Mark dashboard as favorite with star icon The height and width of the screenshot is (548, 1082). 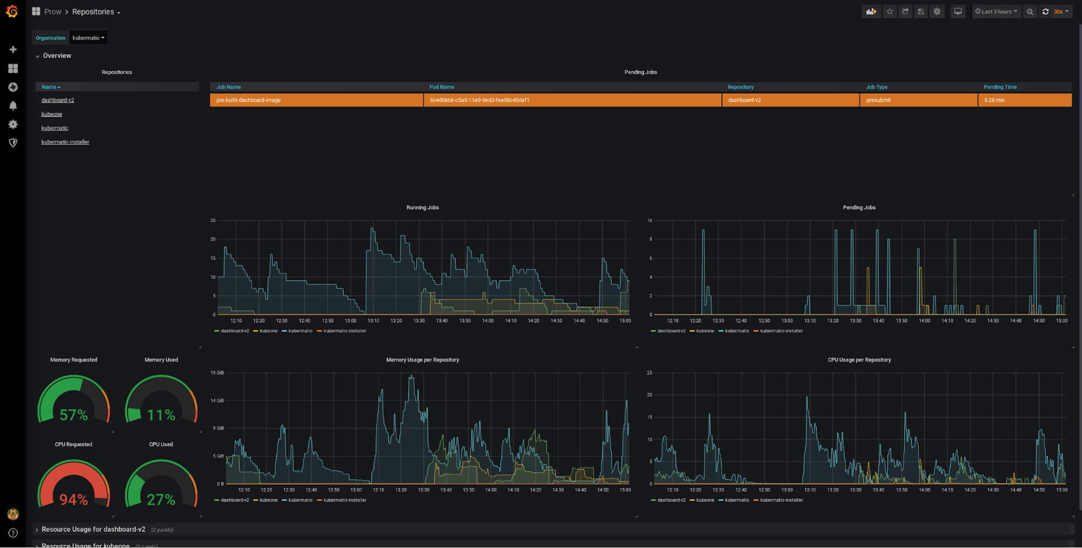(889, 11)
